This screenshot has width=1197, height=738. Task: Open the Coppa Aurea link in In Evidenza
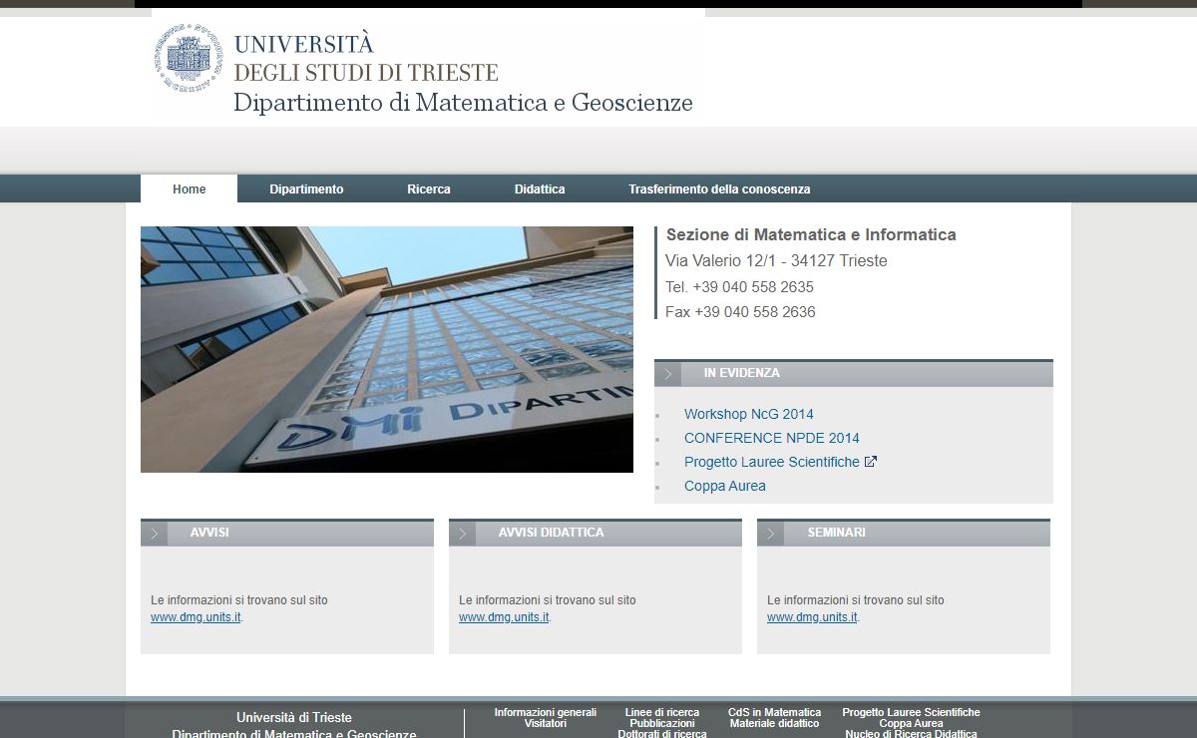tap(725, 486)
